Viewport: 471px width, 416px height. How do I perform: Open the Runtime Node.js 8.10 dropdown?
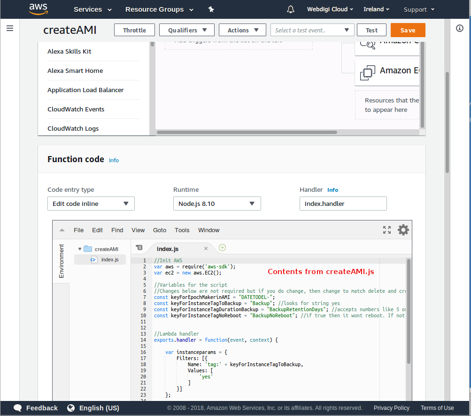click(217, 204)
